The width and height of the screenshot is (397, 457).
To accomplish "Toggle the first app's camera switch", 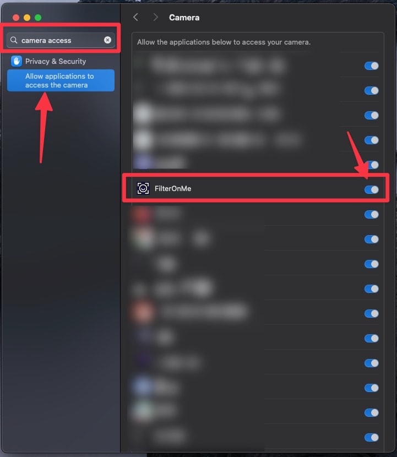I will [x=371, y=66].
